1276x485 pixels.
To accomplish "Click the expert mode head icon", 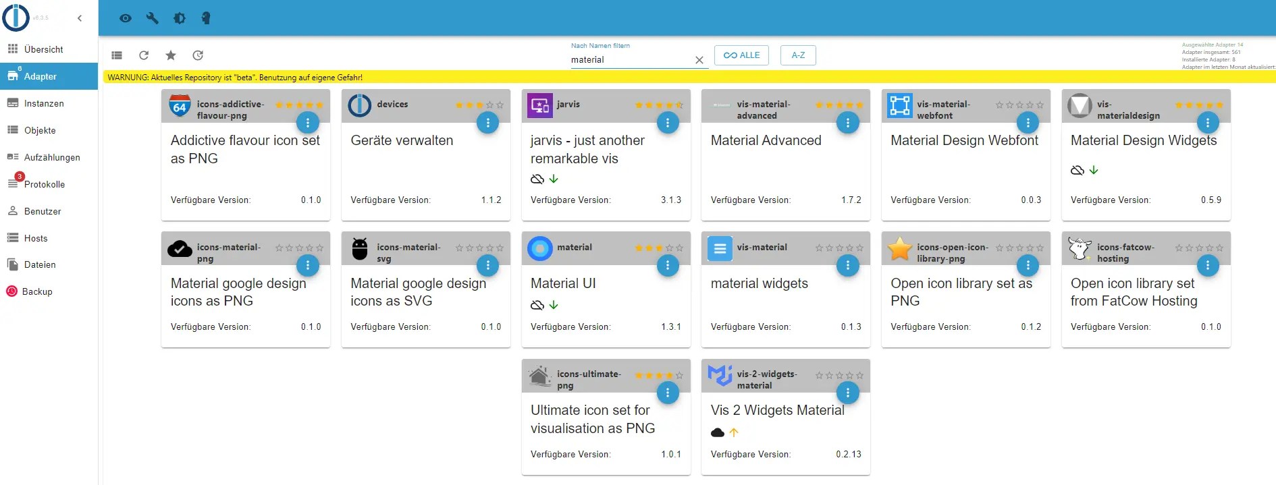I will [x=206, y=18].
